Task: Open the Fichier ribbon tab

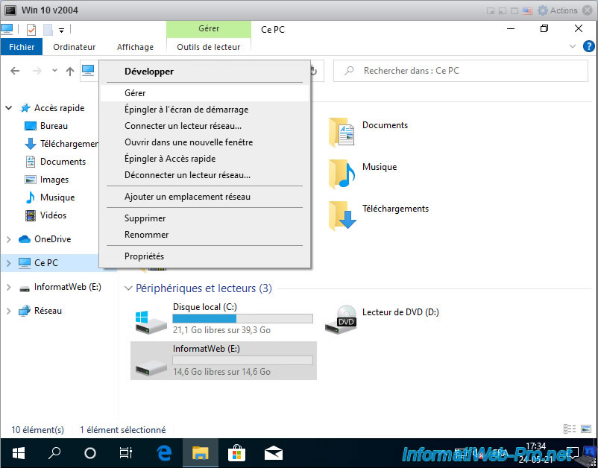Action: (x=22, y=47)
